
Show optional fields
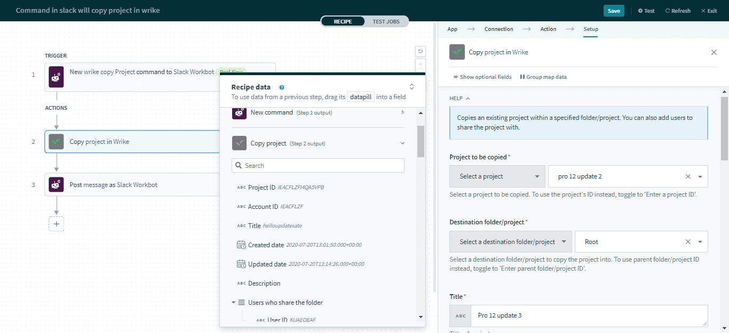(x=482, y=77)
